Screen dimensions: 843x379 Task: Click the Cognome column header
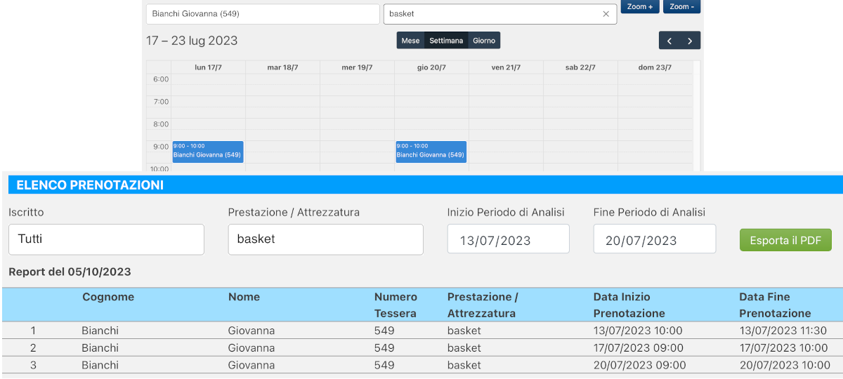point(108,297)
